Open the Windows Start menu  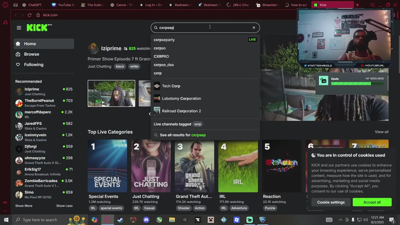(x=6, y=220)
